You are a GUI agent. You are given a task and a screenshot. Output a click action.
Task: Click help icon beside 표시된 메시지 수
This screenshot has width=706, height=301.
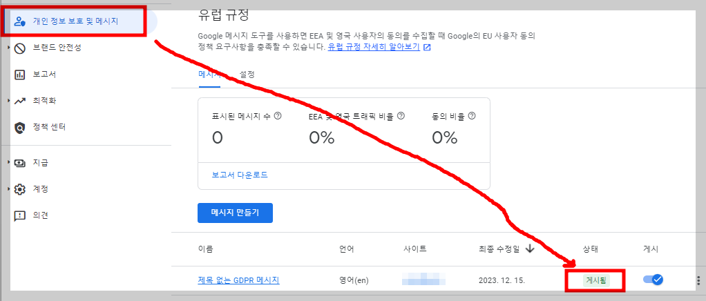pyautogui.click(x=278, y=116)
